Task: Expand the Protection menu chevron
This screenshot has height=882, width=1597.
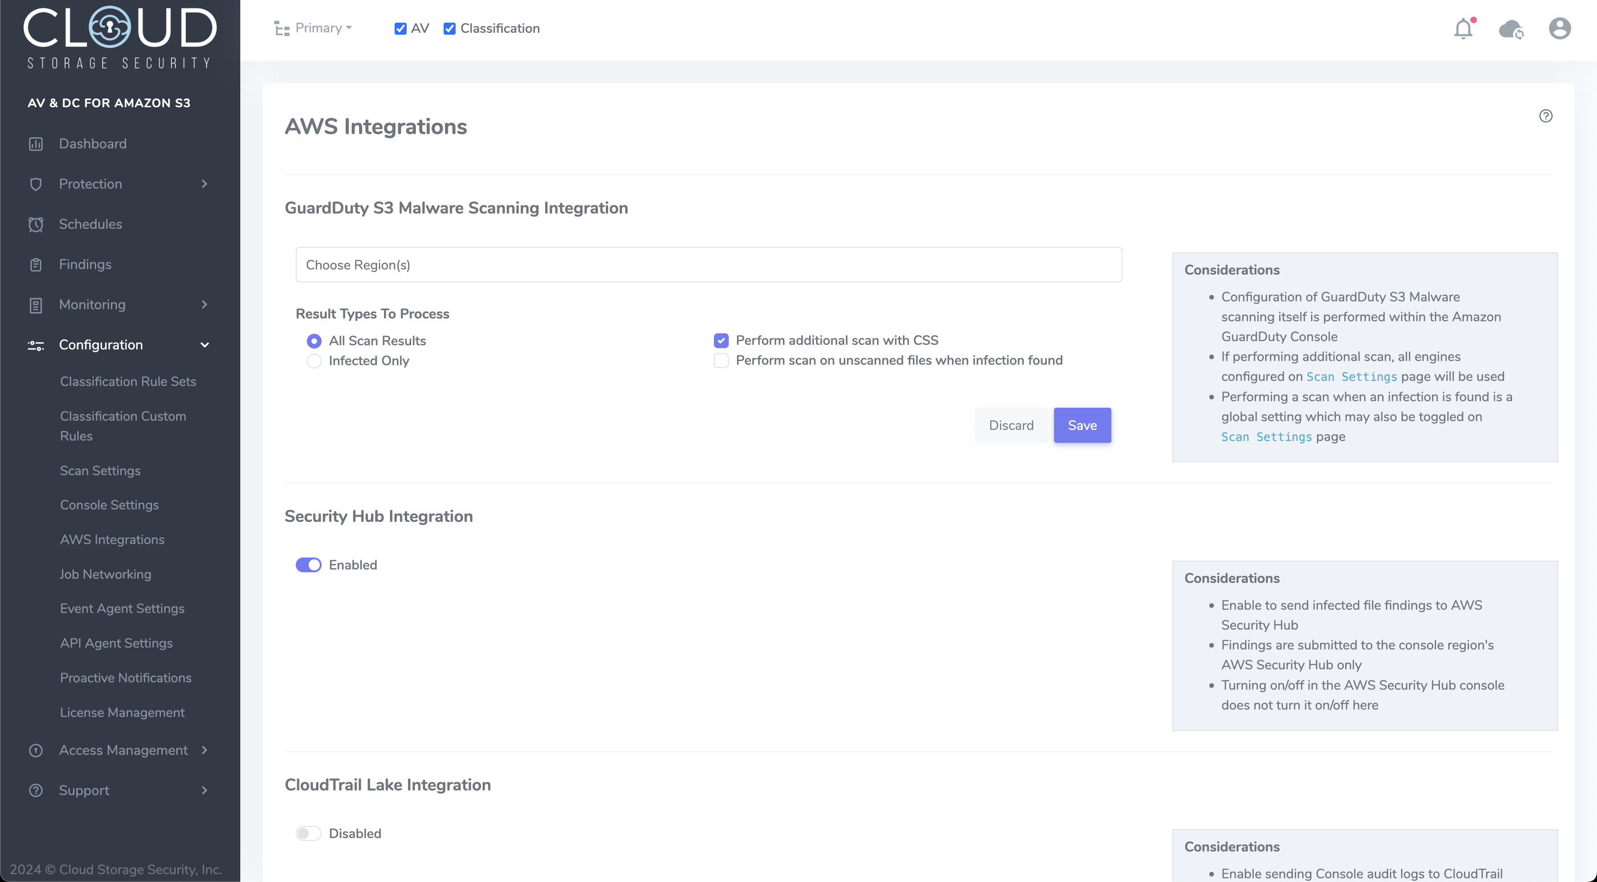Action: point(205,184)
